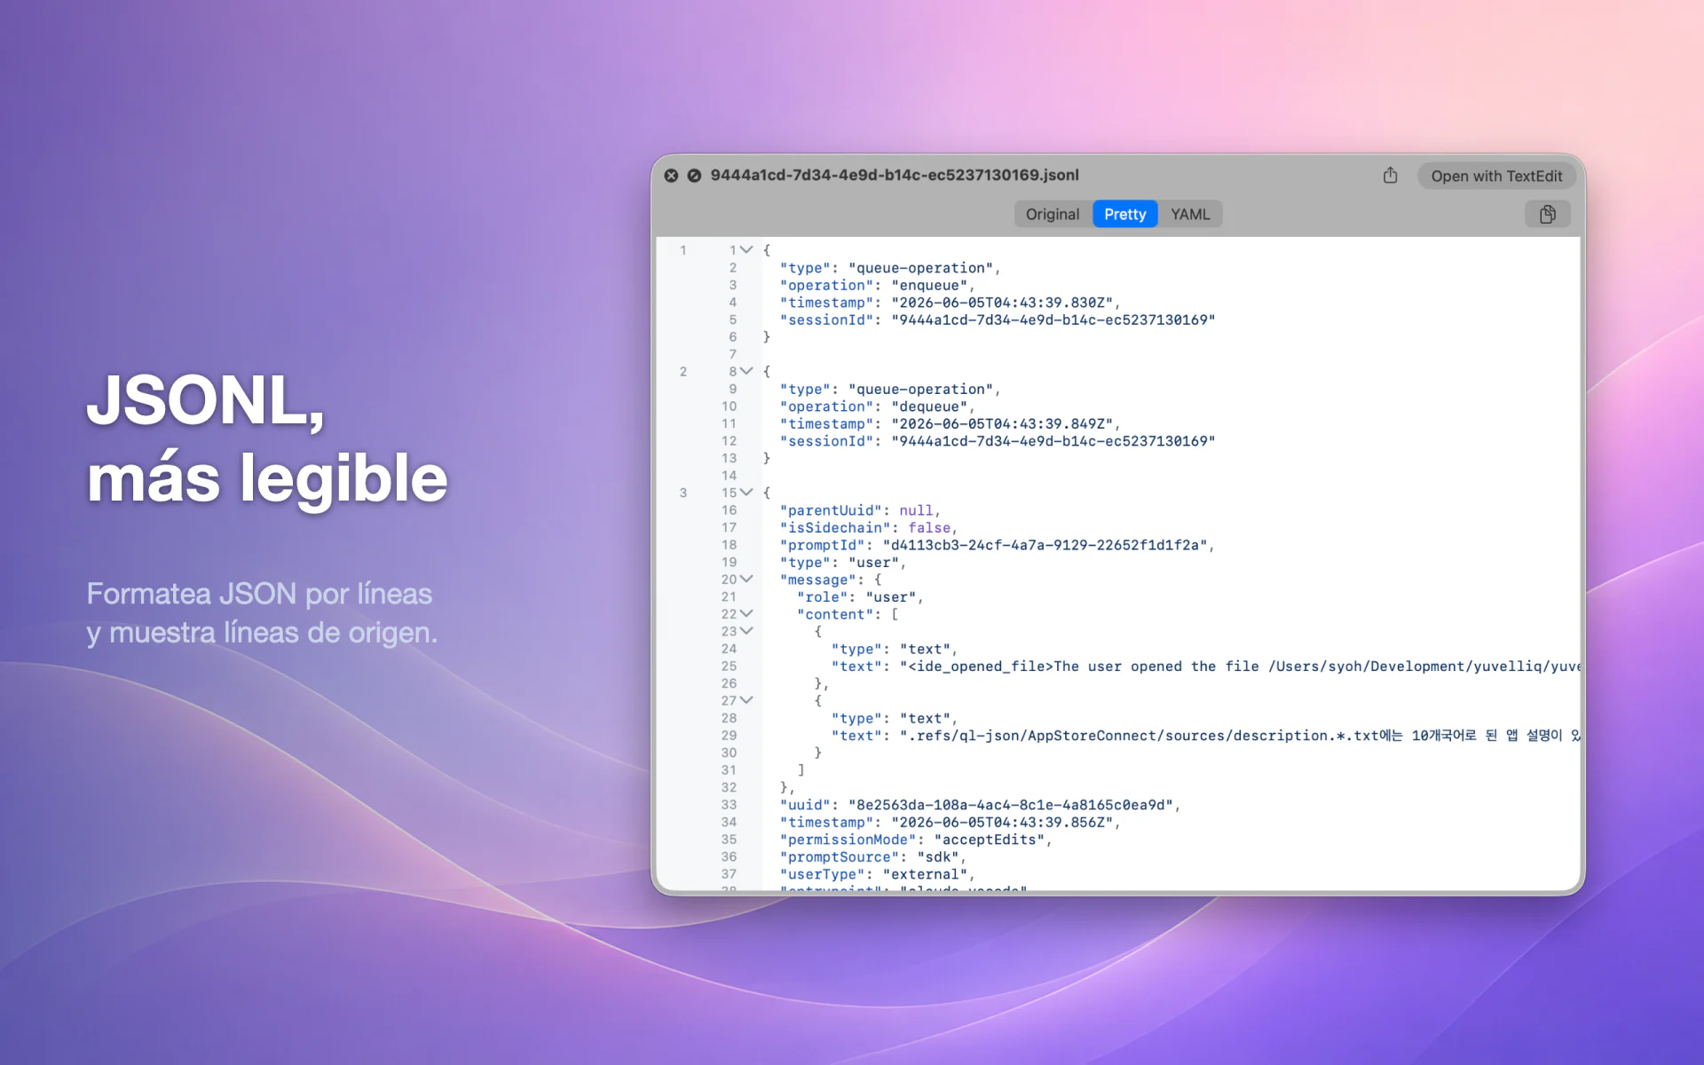Switch to the YAML view tab
The height and width of the screenshot is (1065, 1704).
[x=1190, y=214]
